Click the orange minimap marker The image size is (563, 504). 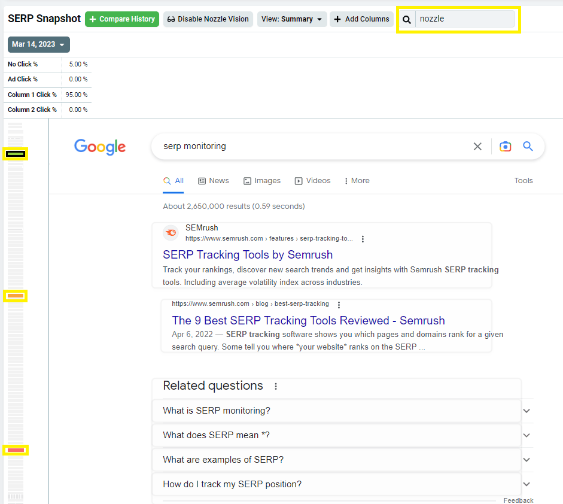click(16, 296)
